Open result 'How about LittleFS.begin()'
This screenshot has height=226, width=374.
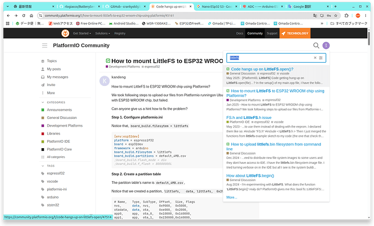250,176
